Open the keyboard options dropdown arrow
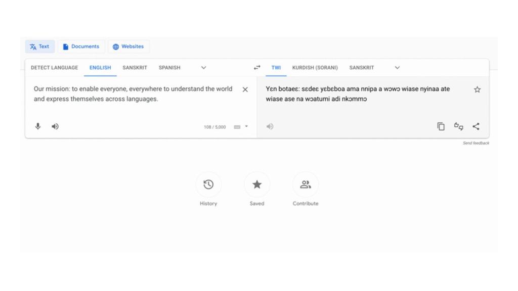The image size is (518, 291). (x=246, y=126)
